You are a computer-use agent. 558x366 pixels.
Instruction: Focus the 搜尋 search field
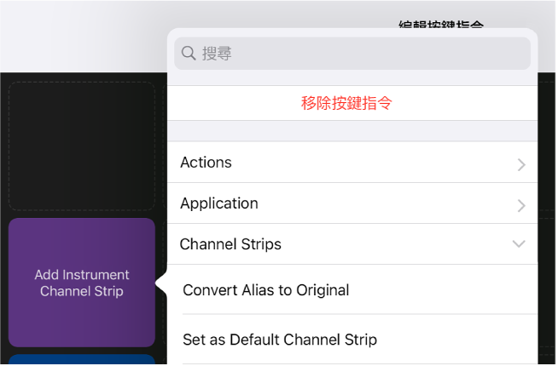(353, 54)
